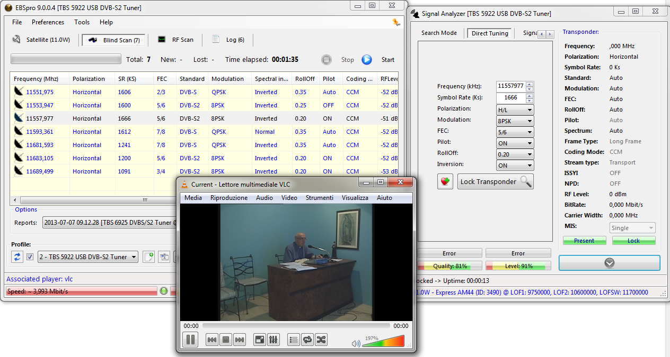The width and height of the screenshot is (670, 357).
Task: Mute audio with VLC speaker icon
Action: tap(356, 343)
